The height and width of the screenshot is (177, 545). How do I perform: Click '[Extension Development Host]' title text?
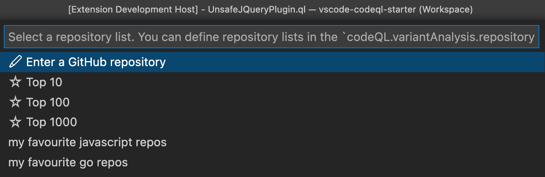click(133, 9)
